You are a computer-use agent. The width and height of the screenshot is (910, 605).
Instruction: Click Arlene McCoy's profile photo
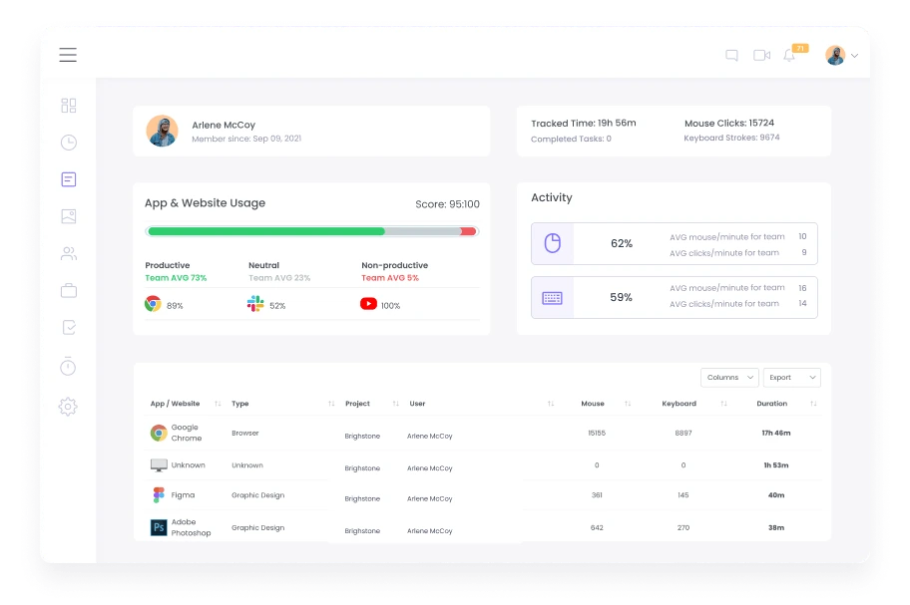click(x=162, y=131)
